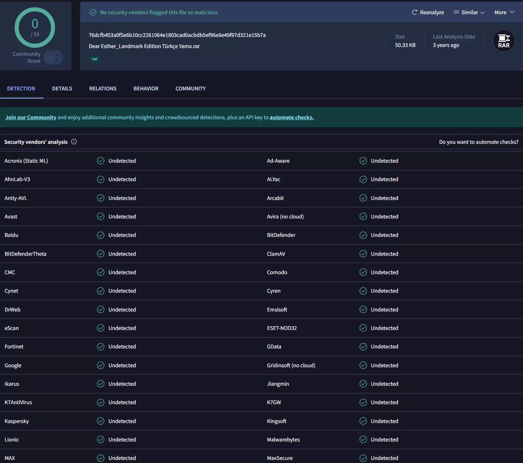Click the Undetected check icon for Malwarebytes
The image size is (523, 463).
point(363,440)
